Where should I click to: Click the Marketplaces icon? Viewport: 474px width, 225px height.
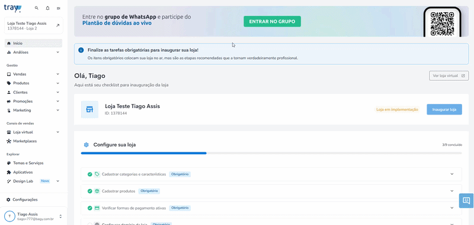coord(9,141)
